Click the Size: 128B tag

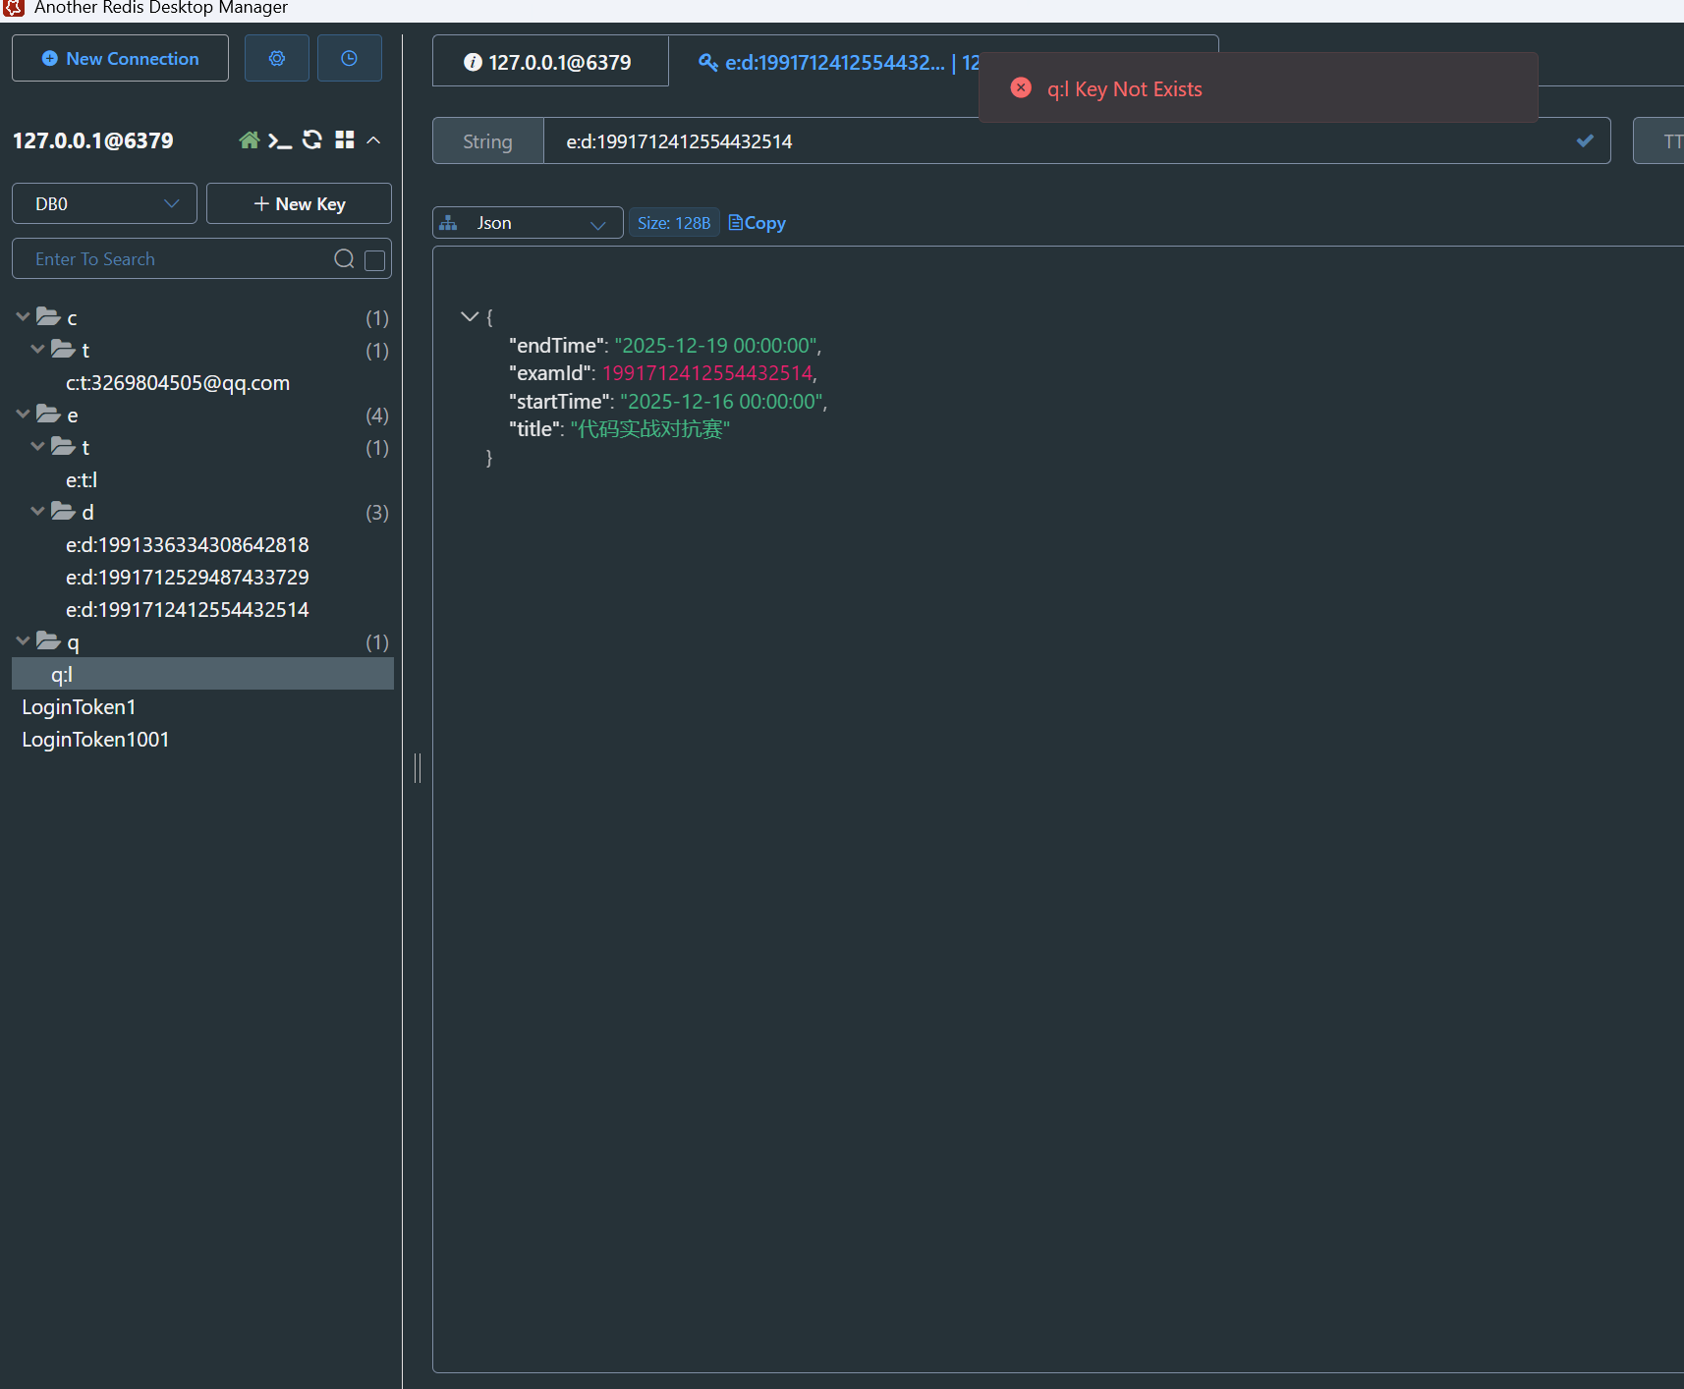coord(674,223)
